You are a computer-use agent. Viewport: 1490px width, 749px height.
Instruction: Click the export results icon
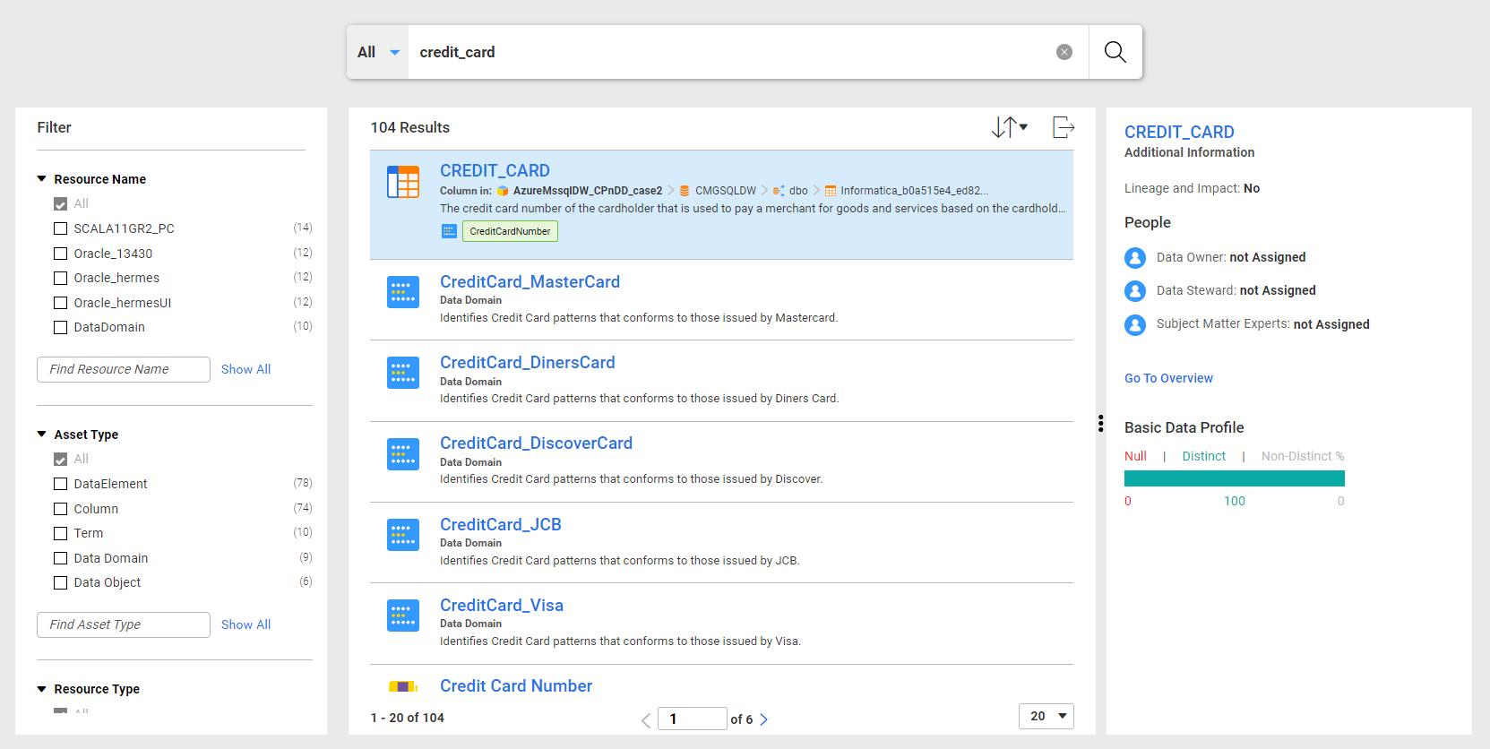(1063, 127)
